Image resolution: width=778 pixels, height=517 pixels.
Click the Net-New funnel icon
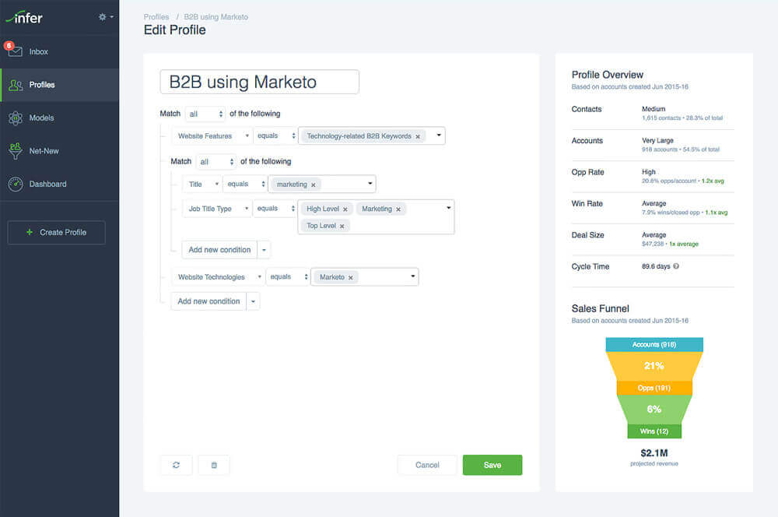16,150
